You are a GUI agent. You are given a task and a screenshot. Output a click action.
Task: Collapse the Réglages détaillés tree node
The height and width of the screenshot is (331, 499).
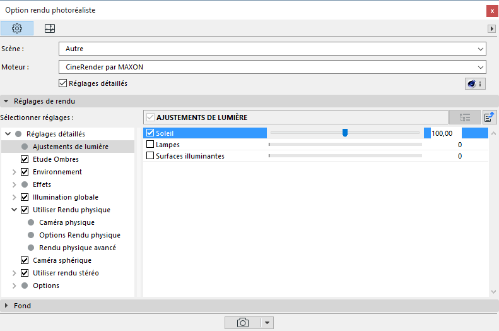coord(8,134)
